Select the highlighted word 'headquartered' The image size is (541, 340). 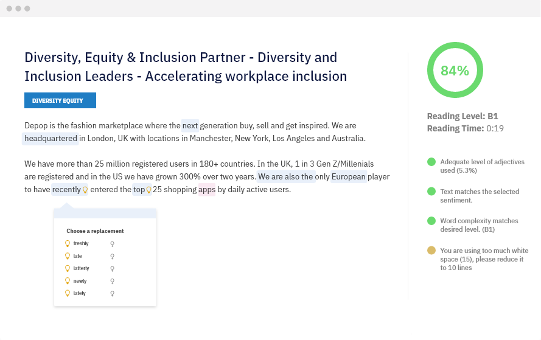(x=51, y=138)
